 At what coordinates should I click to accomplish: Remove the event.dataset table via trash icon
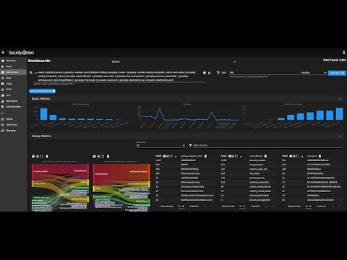click(x=265, y=156)
